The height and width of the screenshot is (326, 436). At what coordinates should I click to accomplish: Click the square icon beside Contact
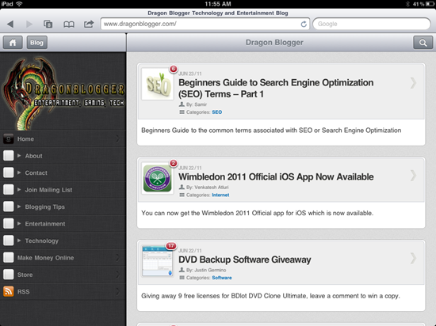click(9, 172)
